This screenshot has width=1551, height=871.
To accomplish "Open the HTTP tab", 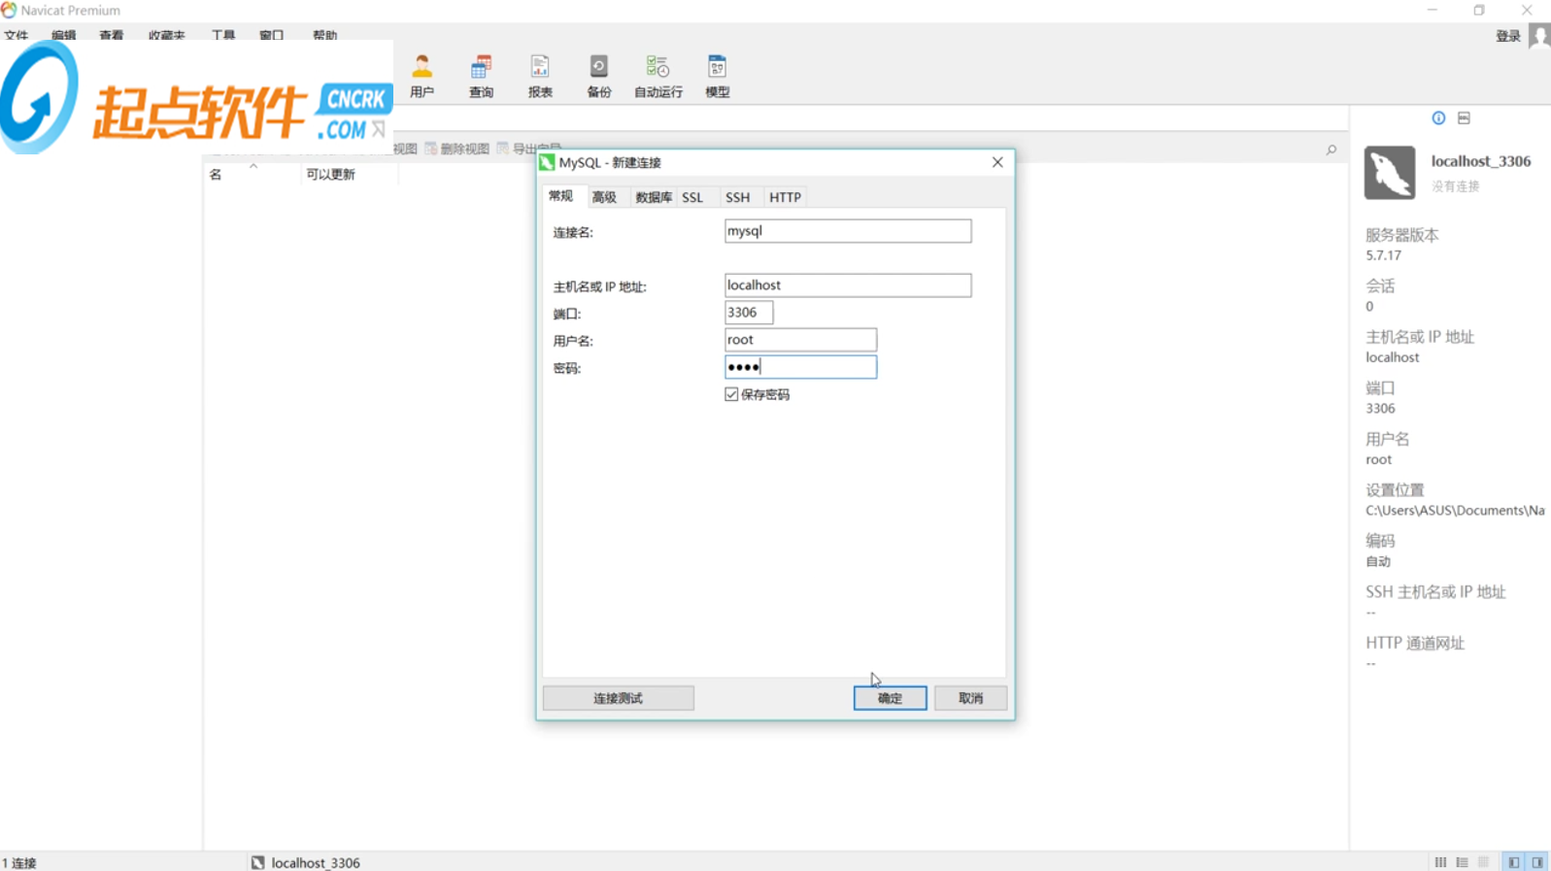I will tap(785, 197).
